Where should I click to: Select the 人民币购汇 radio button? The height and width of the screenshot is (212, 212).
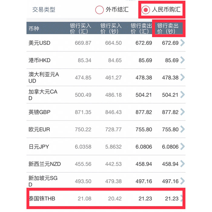pos(146,10)
